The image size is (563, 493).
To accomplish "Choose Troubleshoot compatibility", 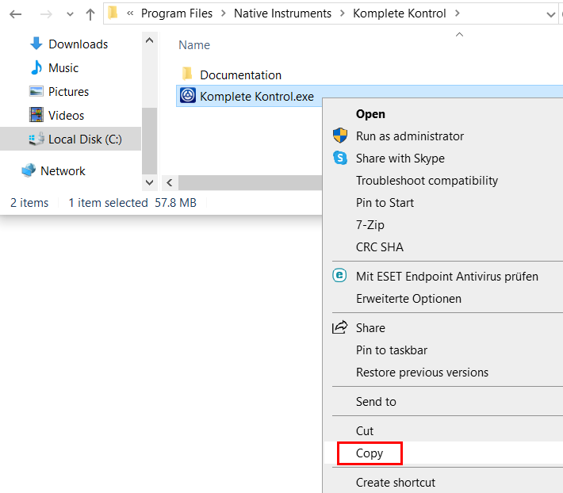I will tap(427, 181).
